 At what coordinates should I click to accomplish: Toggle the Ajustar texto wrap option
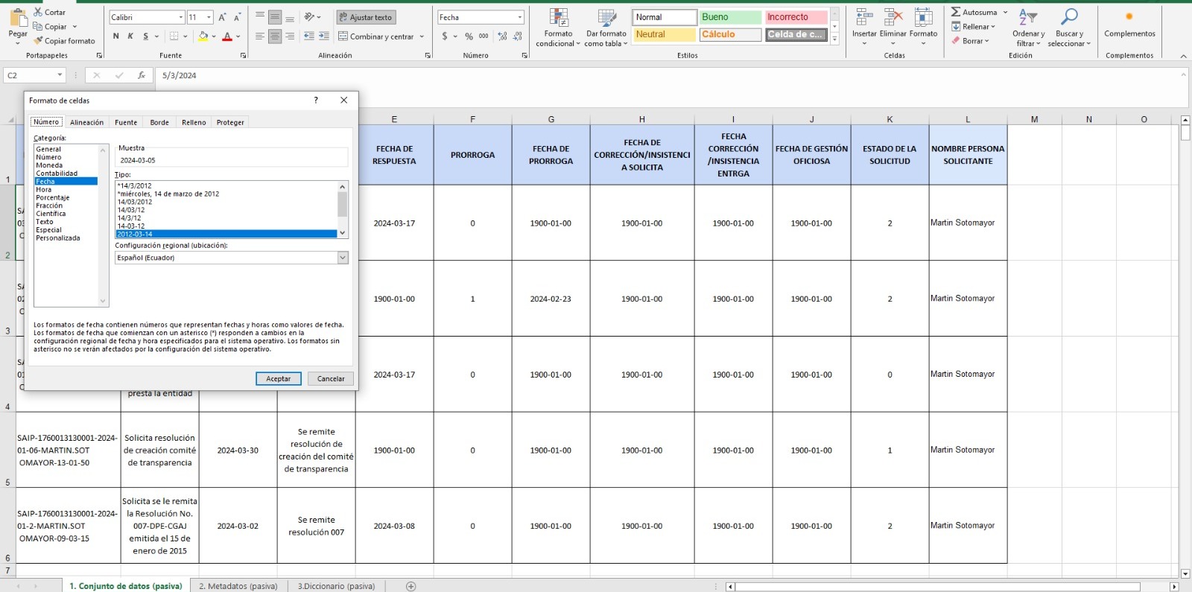coord(366,17)
